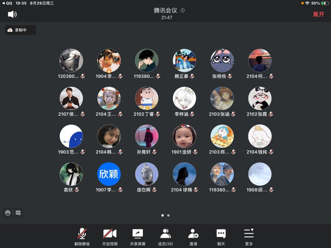Turn on camera via 开启视频
Screen dimensions: 331x248
point(109,236)
